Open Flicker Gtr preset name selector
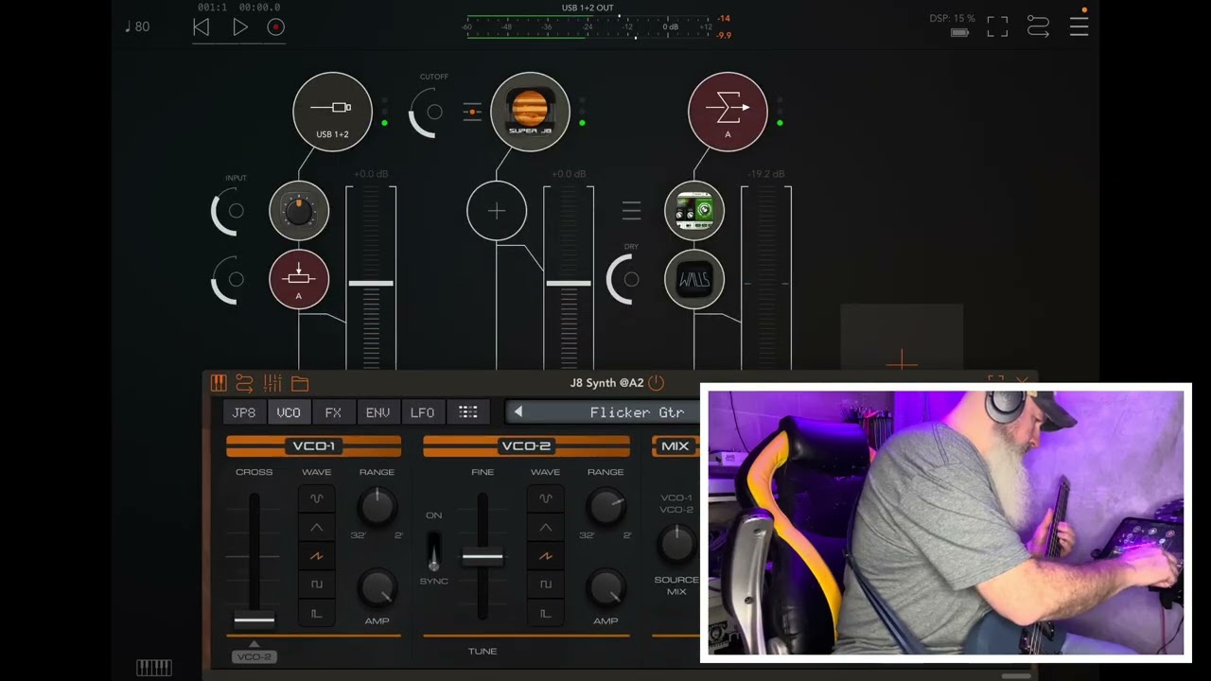This screenshot has height=681, width=1211. click(x=637, y=412)
